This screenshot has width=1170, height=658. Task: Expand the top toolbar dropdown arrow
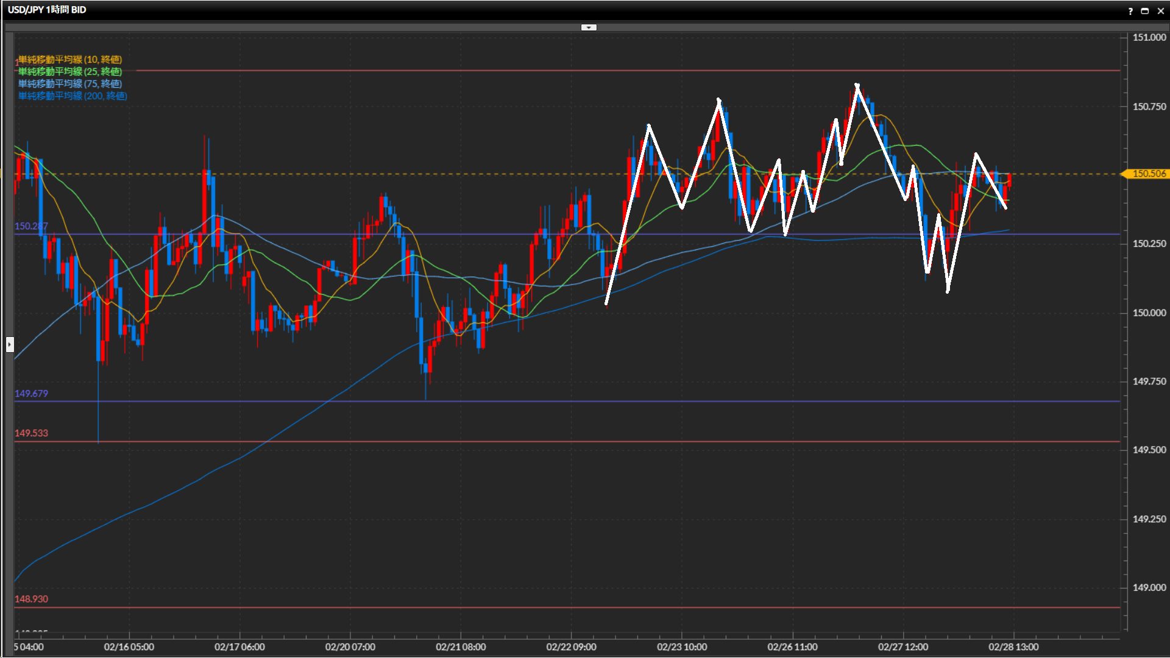pyautogui.click(x=589, y=27)
